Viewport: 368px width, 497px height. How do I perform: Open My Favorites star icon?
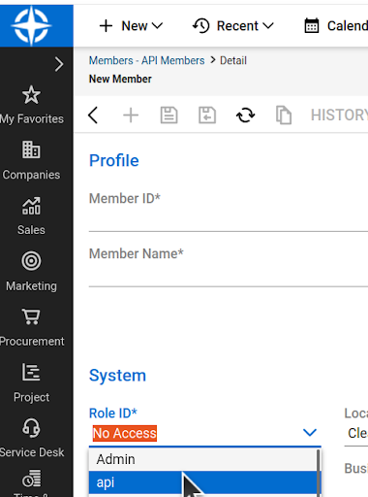coord(31,95)
